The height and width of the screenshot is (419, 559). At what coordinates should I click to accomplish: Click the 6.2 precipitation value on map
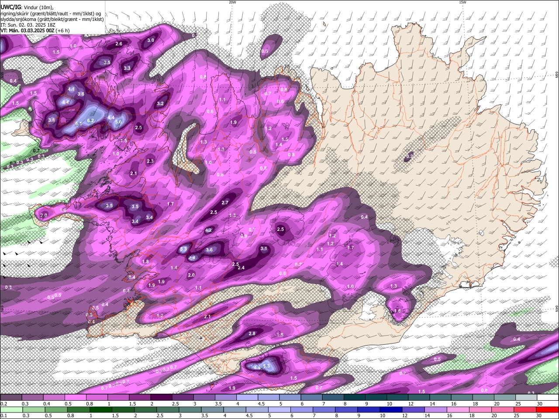tap(91, 120)
